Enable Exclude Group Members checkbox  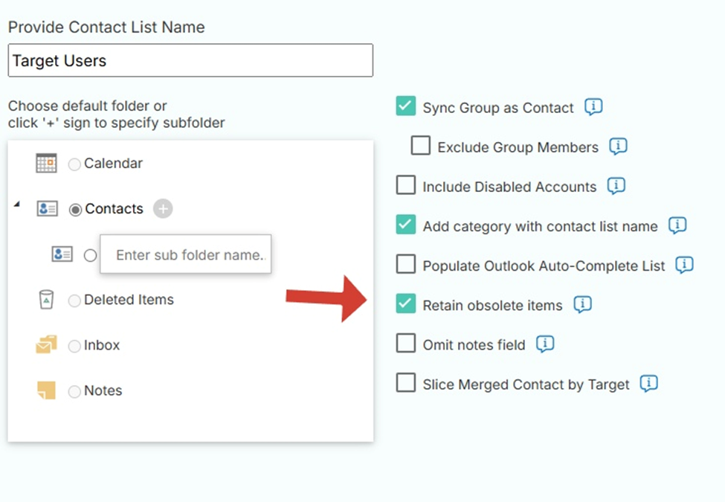tap(420, 145)
